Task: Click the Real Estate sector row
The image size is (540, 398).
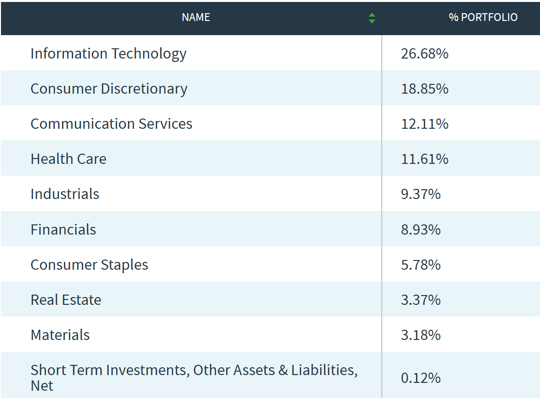Action: pyautogui.click(x=66, y=299)
